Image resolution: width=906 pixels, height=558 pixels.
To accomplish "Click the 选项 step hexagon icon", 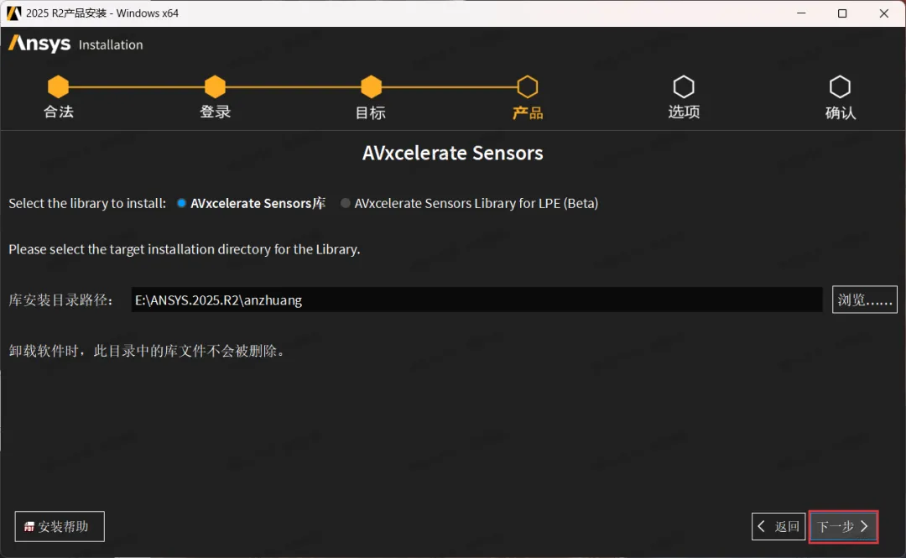I will [684, 86].
